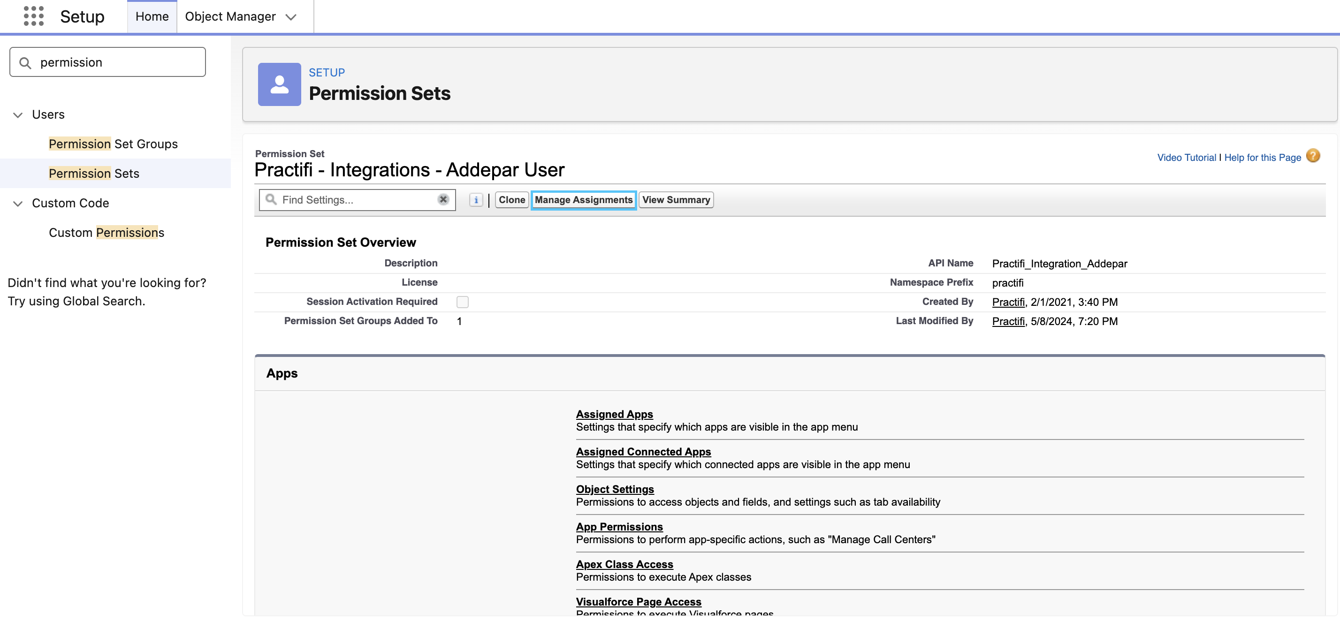Click the Quick Find magnifier icon

[x=25, y=62]
